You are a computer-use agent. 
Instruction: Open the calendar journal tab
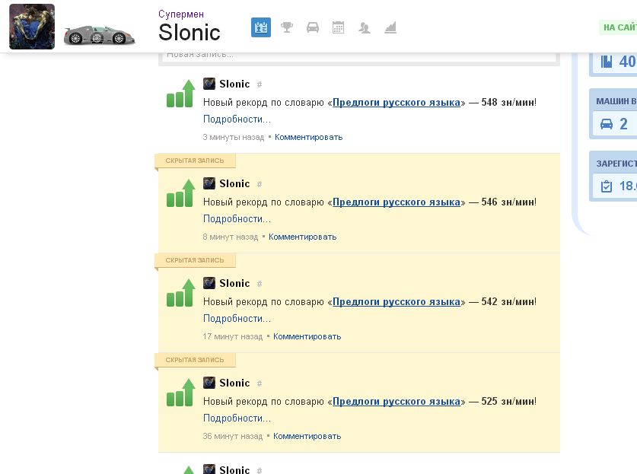click(339, 28)
